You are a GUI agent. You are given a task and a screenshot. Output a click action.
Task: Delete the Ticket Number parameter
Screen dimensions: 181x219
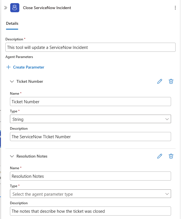171,81
